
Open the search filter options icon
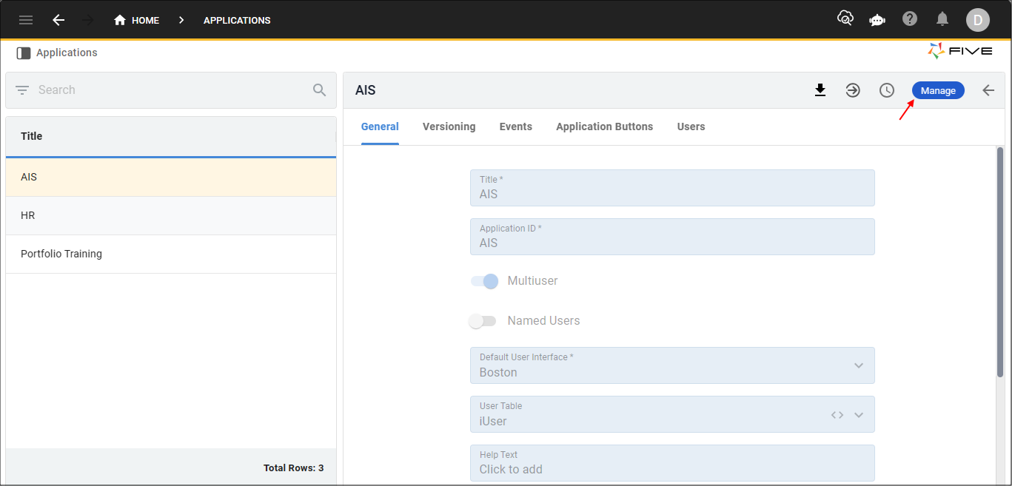pos(22,90)
